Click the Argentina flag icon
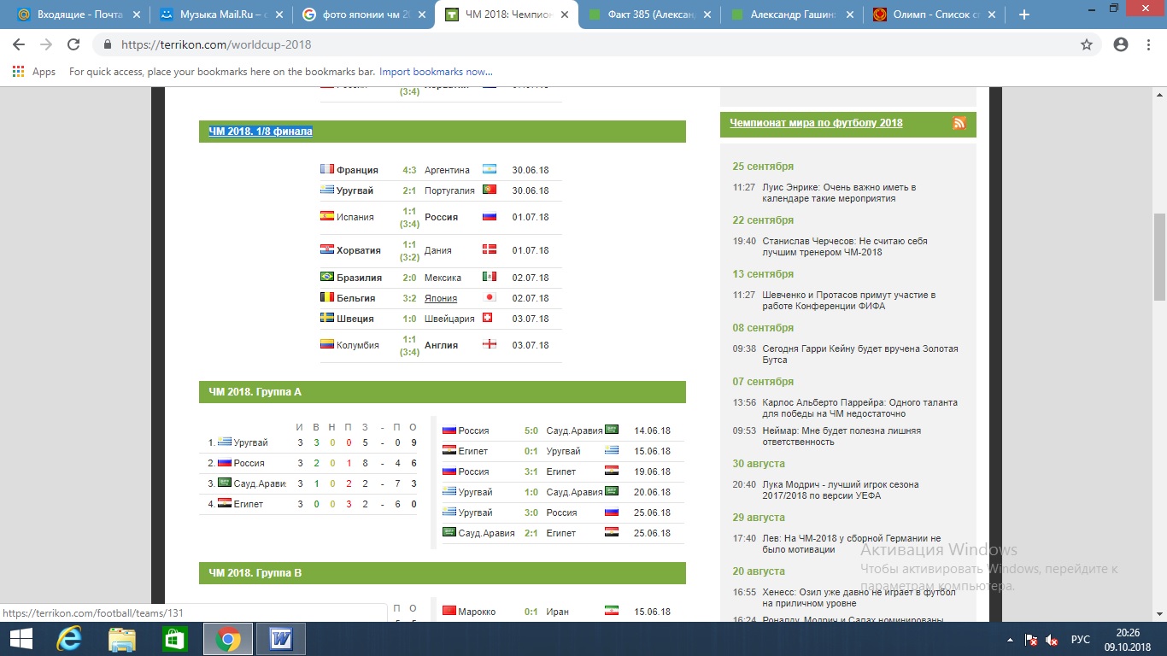The width and height of the screenshot is (1167, 656). (x=490, y=169)
